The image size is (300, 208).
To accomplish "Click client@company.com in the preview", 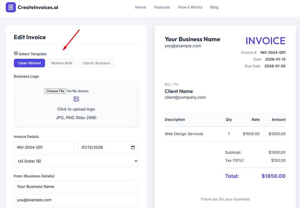I will pos(185,97).
